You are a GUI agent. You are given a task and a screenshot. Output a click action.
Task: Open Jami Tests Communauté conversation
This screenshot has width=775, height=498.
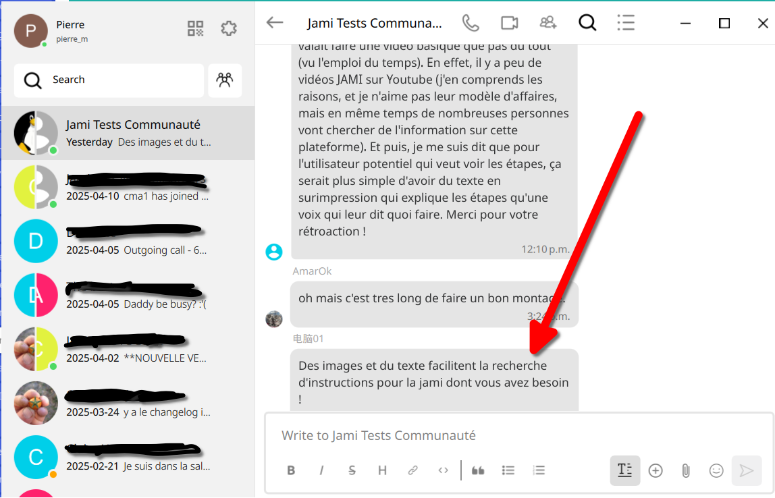click(x=128, y=133)
